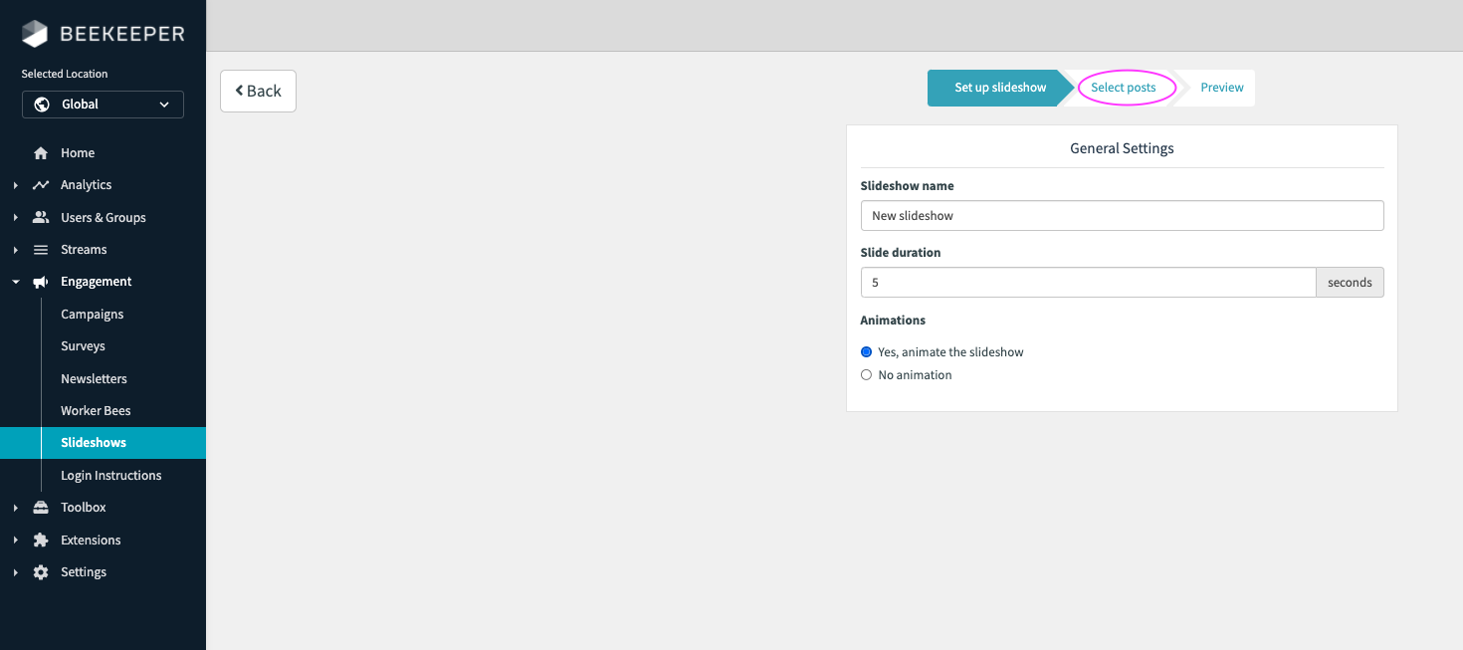This screenshot has height=650, width=1463.
Task: Collapse the Engagement section
Action: [x=14, y=281]
